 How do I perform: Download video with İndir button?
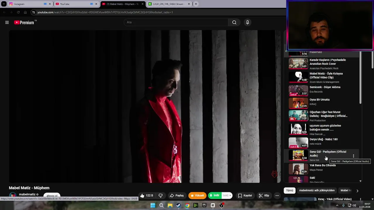[214, 195]
